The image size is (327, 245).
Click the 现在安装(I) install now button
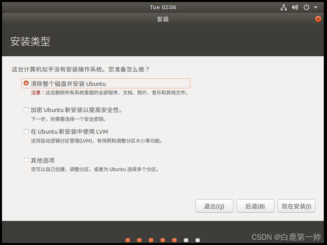296,206
